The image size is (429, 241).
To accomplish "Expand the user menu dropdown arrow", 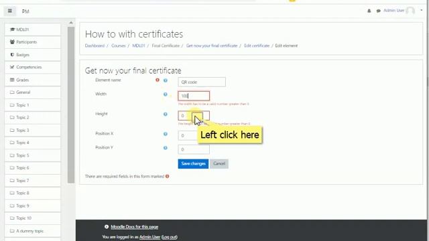I will [x=422, y=11].
